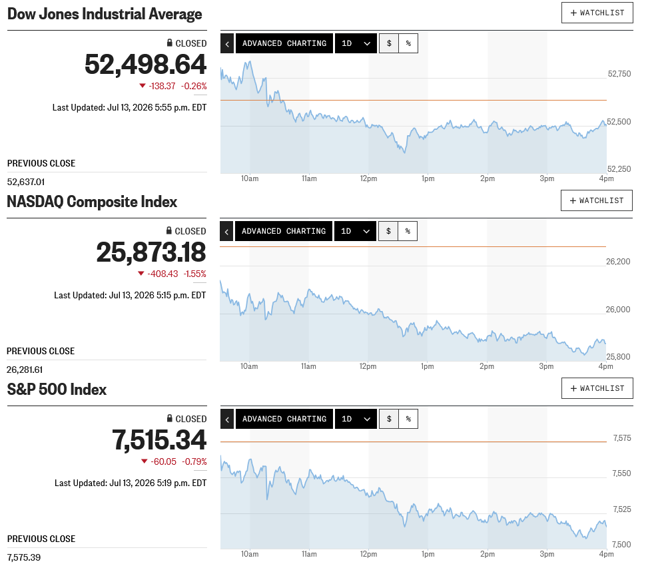Viewport: 658px width, 564px height.
Task: Click the Dow Jones closed lock icon
Action: click(x=170, y=43)
